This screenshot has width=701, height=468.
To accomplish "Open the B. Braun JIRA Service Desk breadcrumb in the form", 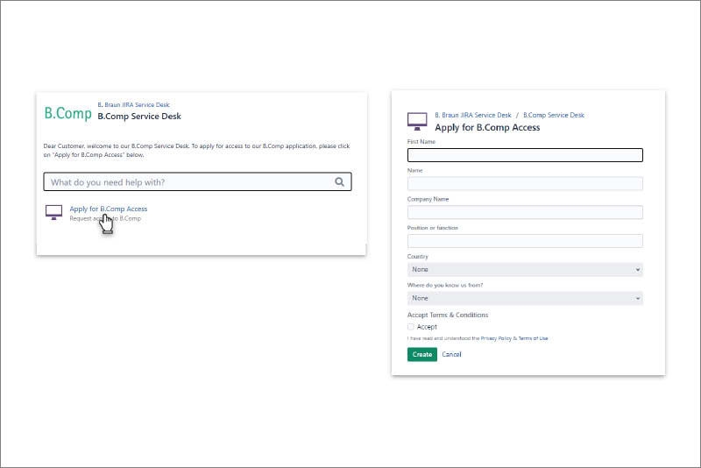I will pos(472,115).
